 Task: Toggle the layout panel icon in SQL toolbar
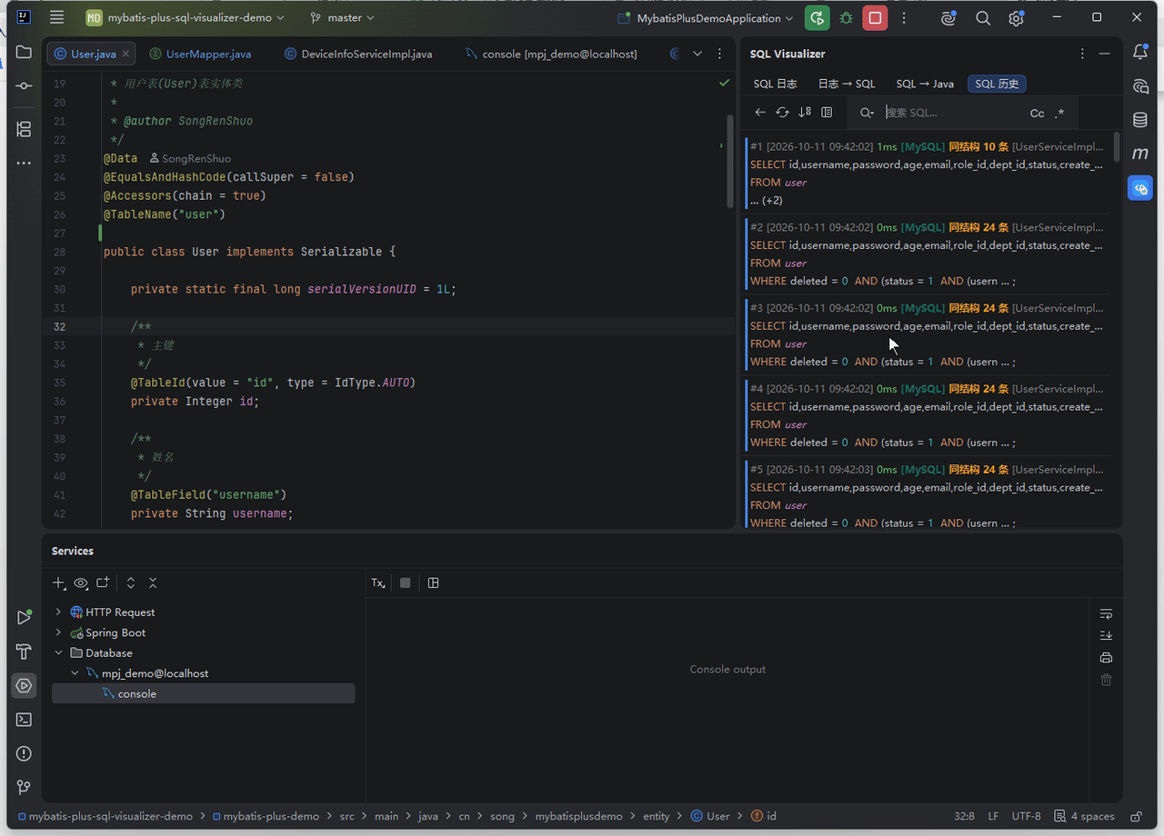point(827,112)
